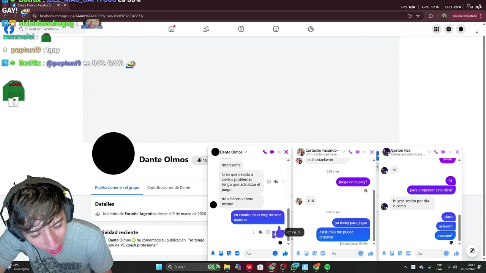This screenshot has height=273, width=486.
Task: Start voice call in Cartucho Facundo chat
Action: point(350,152)
